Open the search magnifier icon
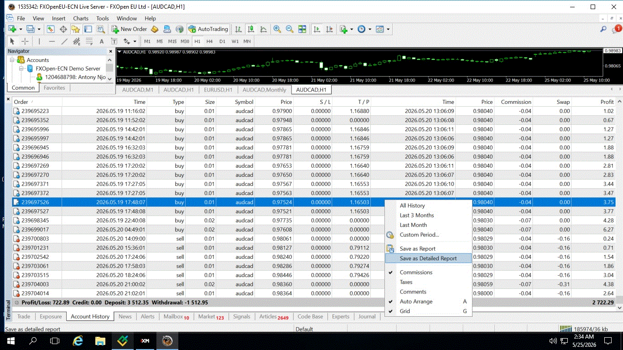 click(x=603, y=29)
